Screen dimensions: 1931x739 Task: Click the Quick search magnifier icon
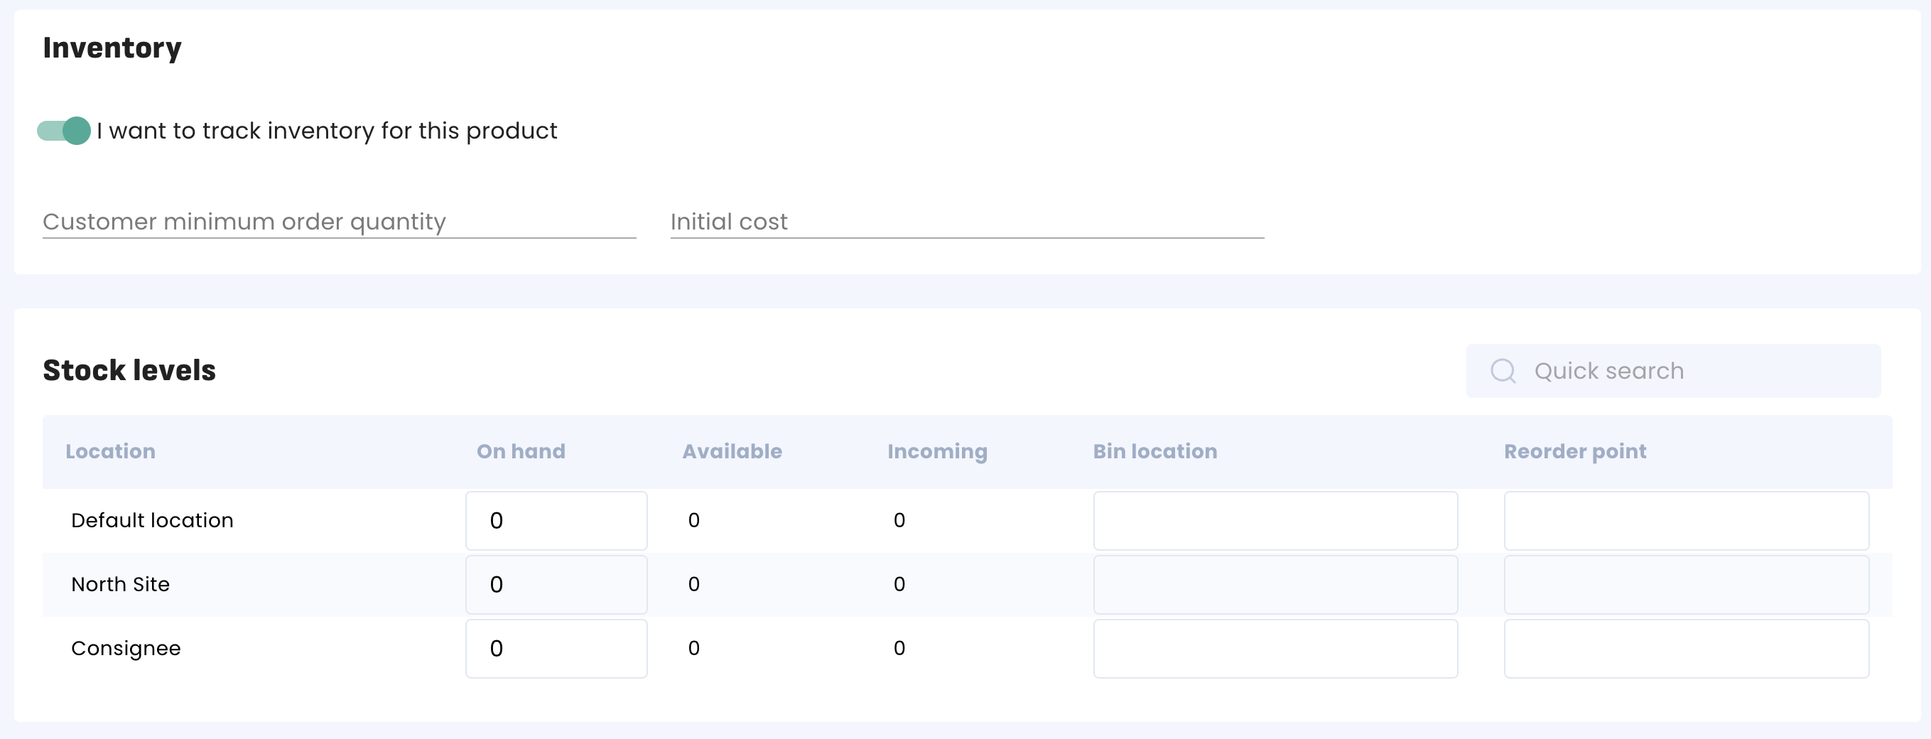click(x=1502, y=371)
